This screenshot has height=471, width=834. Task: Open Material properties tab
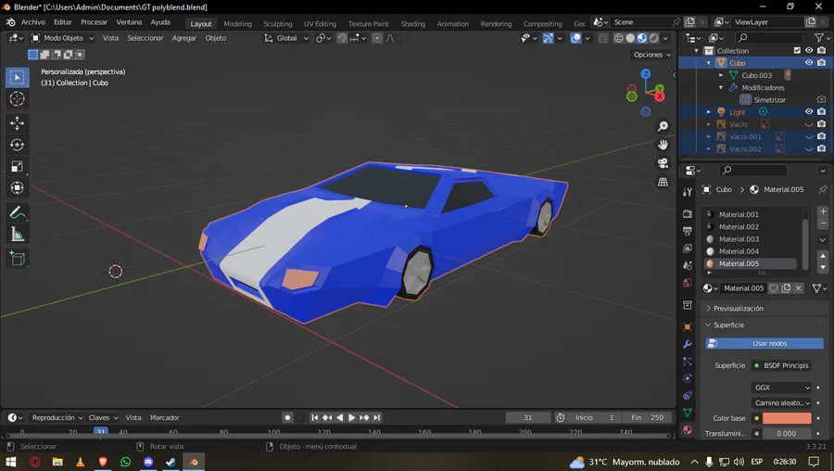pos(688,430)
